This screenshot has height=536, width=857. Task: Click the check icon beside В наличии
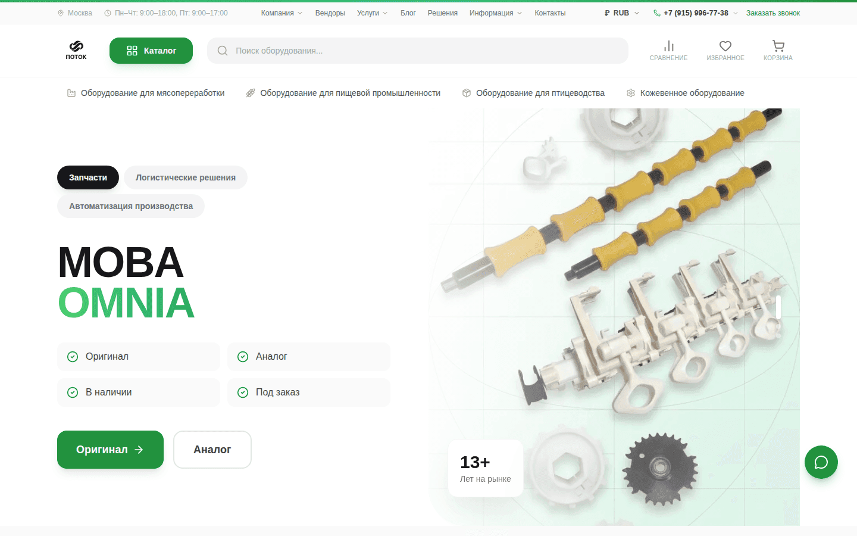pyautogui.click(x=73, y=392)
